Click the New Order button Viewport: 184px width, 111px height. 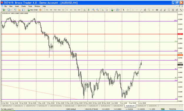33,10
